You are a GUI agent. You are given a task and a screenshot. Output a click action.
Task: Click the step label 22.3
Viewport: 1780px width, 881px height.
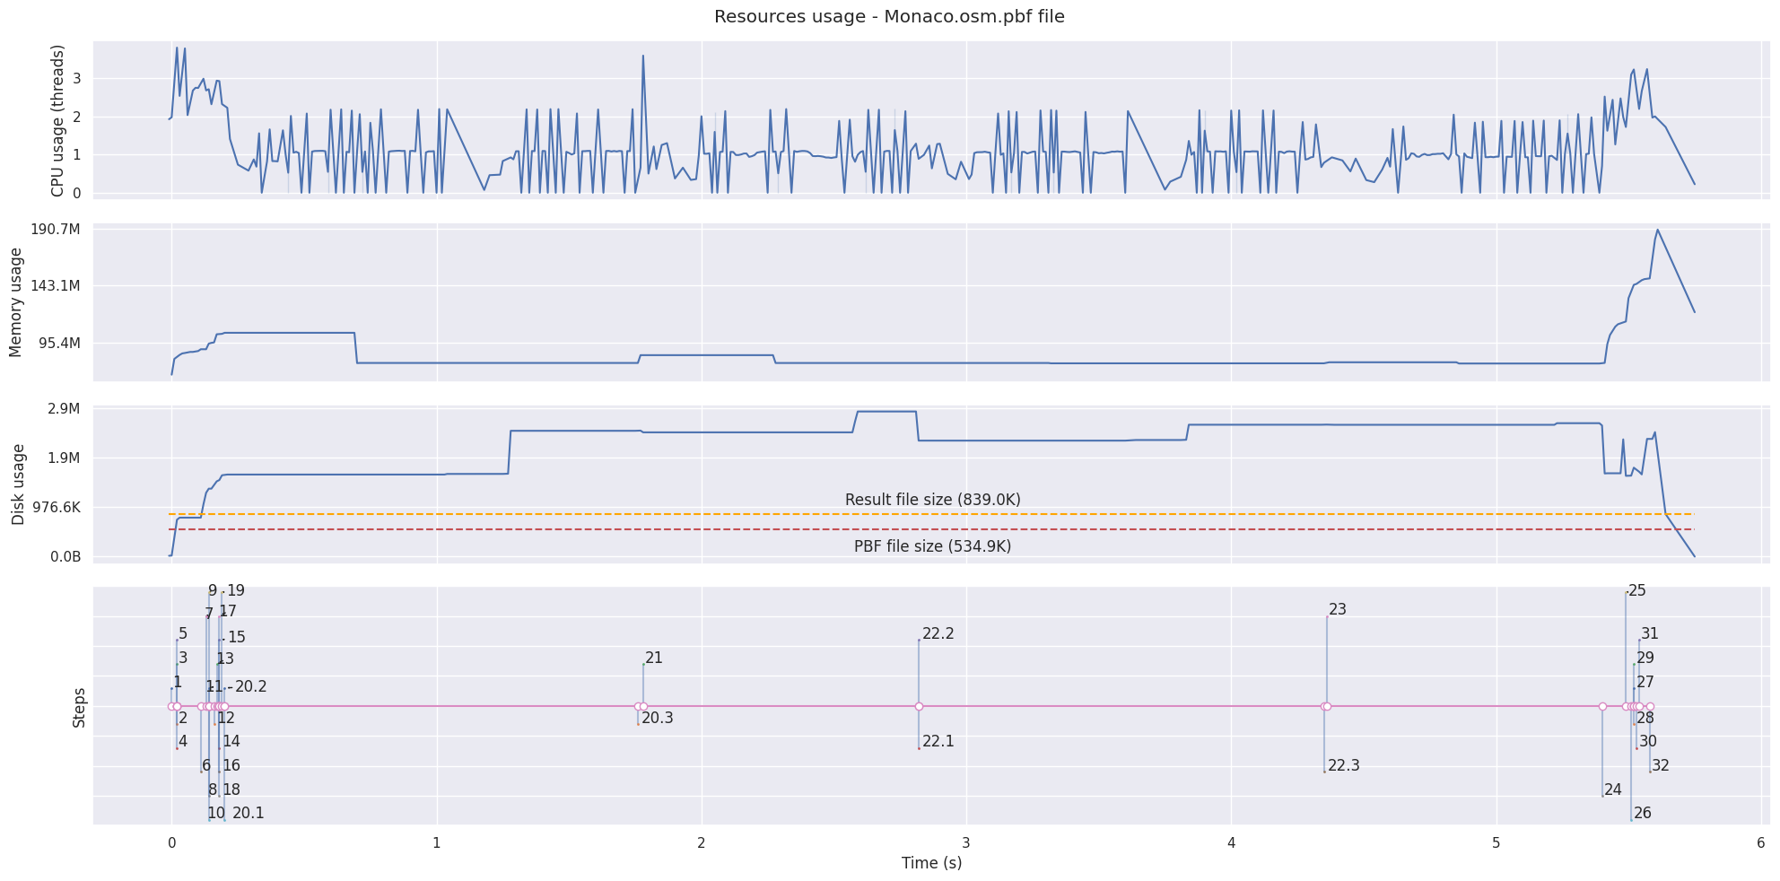pos(1344,766)
